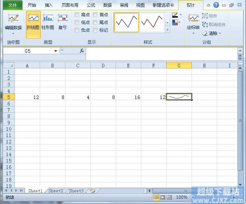246x204 pixels.
Task: Enable the 尾点 last point checkbox
Action: point(95,22)
